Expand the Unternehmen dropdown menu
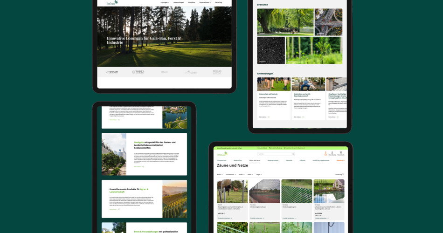The width and height of the screenshot is (443, 233). (x=205, y=2)
